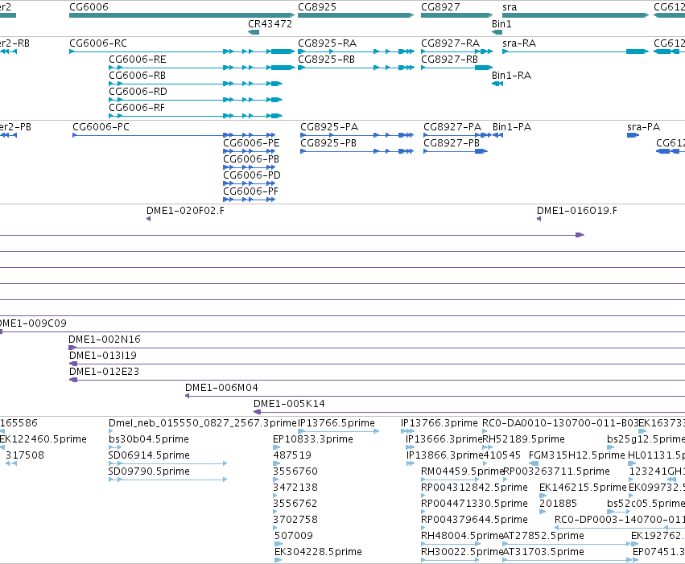
Task: Select transcript CG8927-RB label
Action: tap(449, 60)
